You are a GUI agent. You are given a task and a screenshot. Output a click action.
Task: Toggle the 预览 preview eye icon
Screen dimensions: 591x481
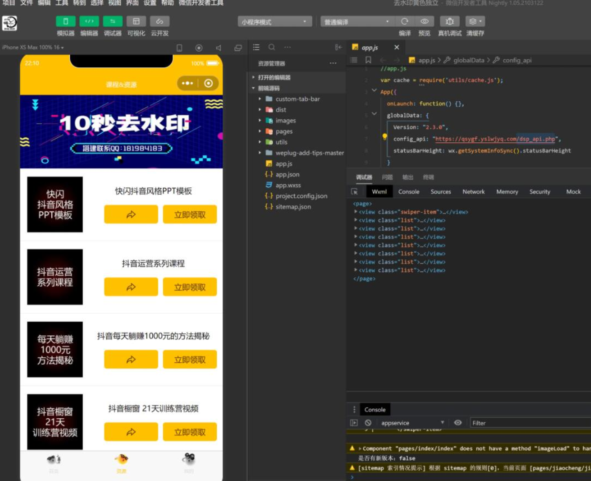tap(424, 21)
